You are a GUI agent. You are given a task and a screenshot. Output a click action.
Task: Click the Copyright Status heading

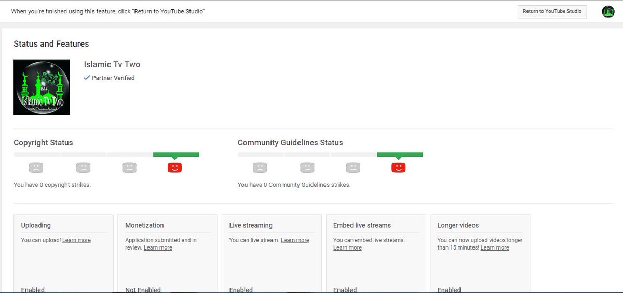(x=43, y=142)
